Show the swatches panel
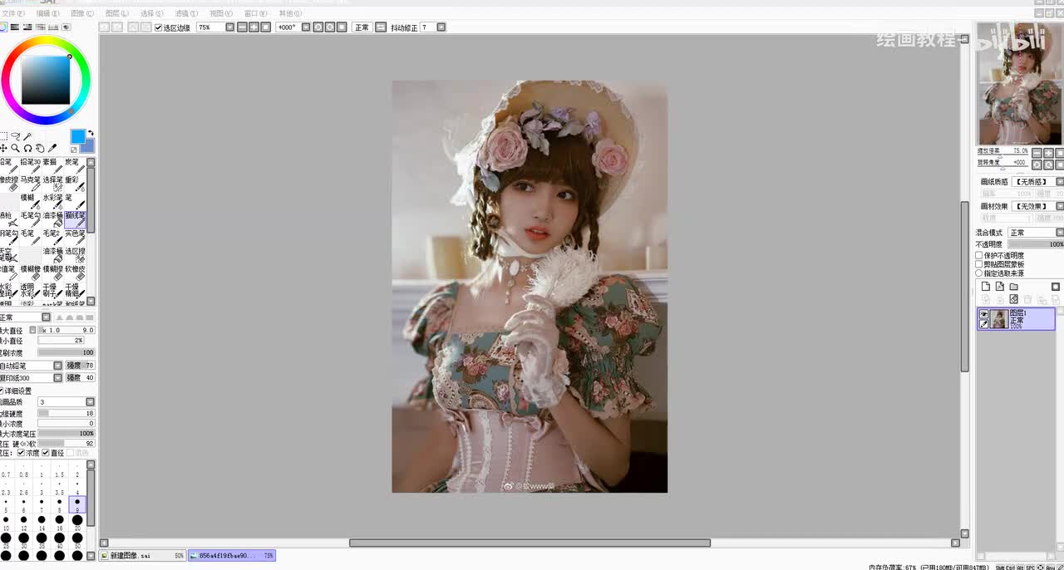 pyautogui.click(x=52, y=27)
